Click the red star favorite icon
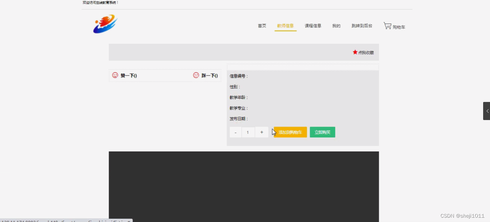This screenshot has width=490, height=222. pos(355,52)
